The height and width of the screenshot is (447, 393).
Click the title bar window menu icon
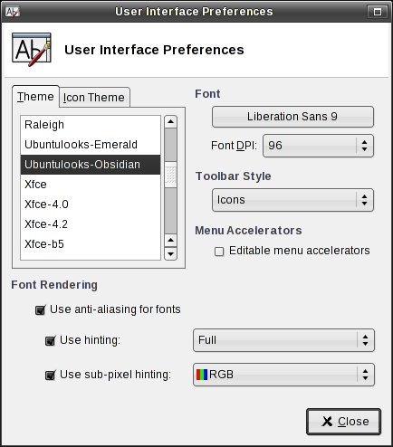pos(13,12)
